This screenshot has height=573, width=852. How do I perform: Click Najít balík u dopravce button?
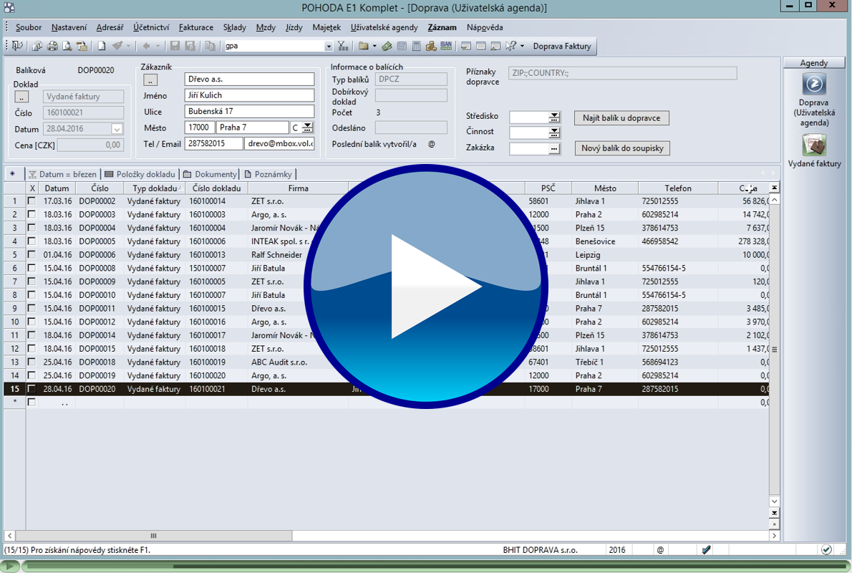click(621, 118)
